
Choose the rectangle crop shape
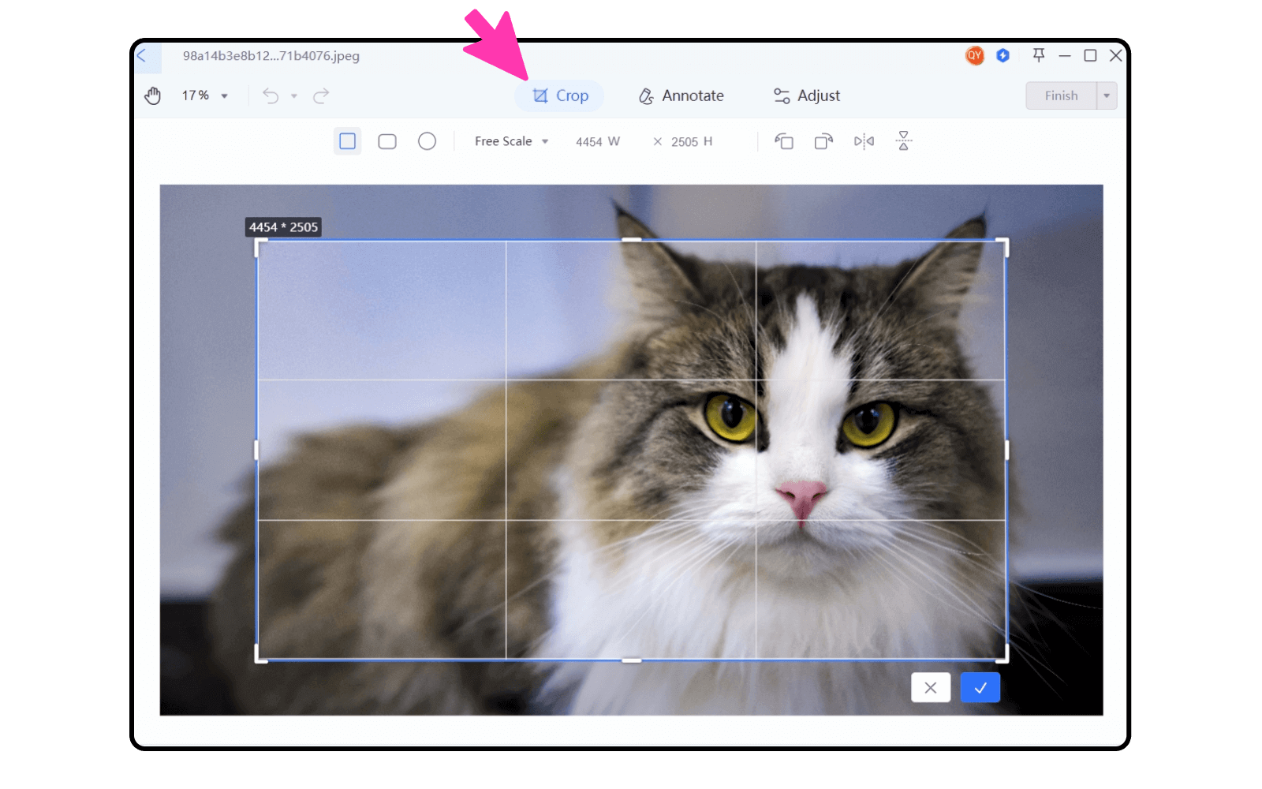point(348,141)
